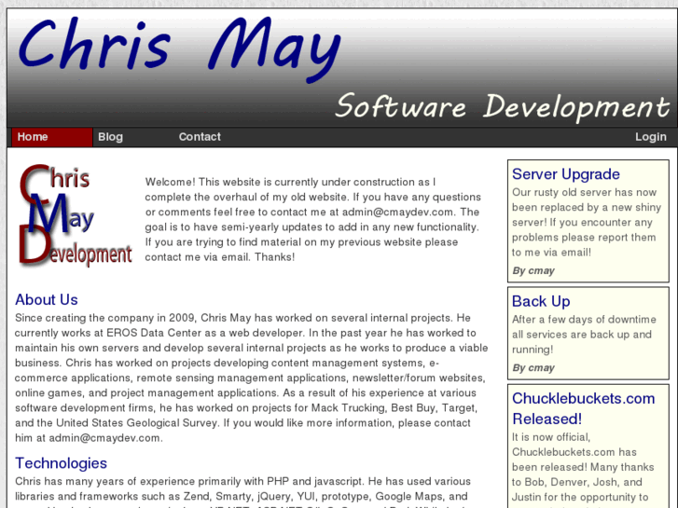
Task: Open the Chucklebuckets.com Released! post
Action: pos(583,408)
